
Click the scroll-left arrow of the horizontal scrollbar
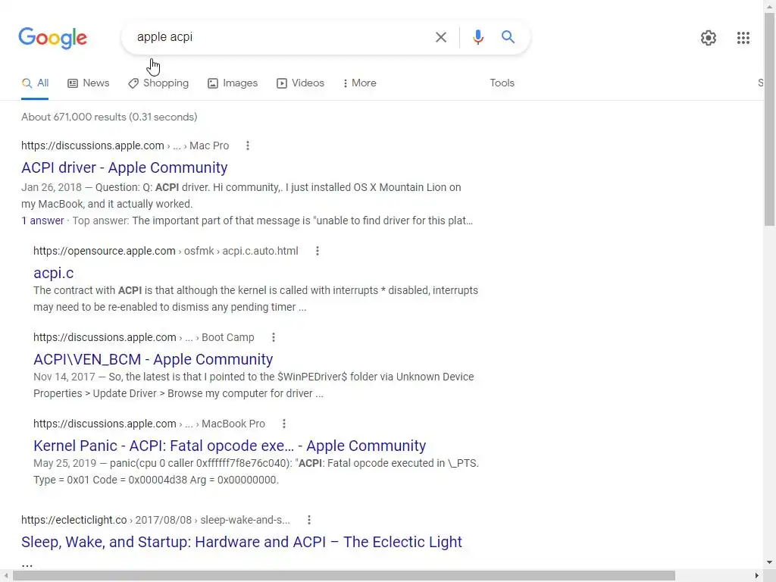(x=5, y=576)
